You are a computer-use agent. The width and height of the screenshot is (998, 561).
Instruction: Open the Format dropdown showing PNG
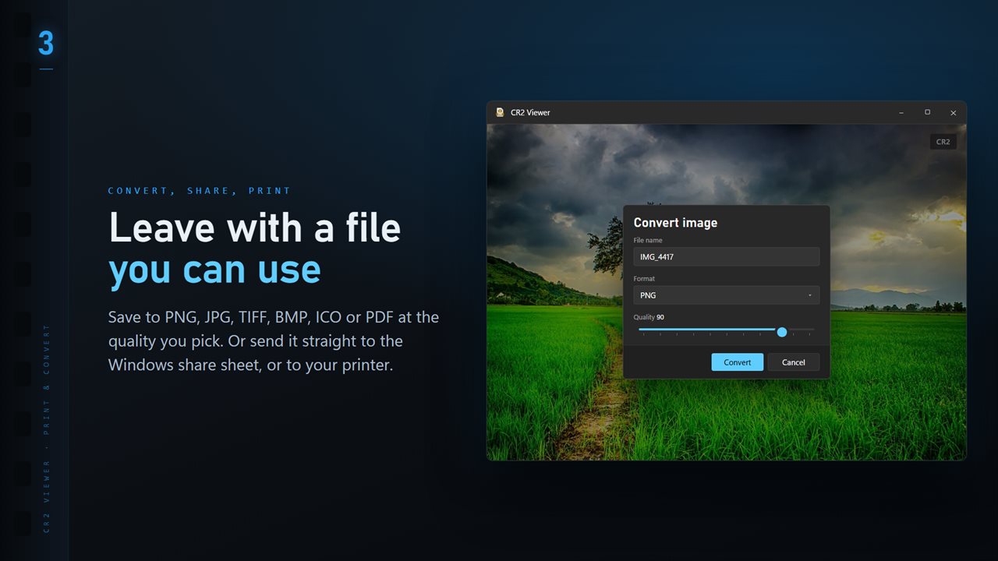[x=726, y=295]
